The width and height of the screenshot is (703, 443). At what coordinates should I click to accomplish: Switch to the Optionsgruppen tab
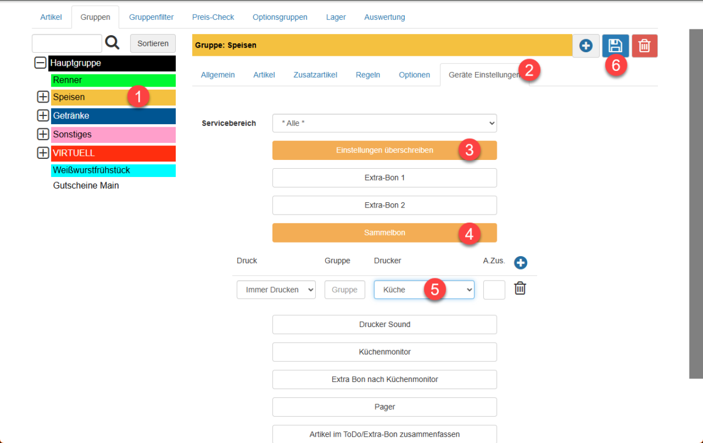tap(280, 18)
